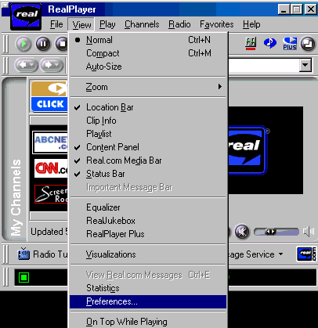Open the equalizer sliders icon
The height and width of the screenshot is (328, 318).
point(251,43)
